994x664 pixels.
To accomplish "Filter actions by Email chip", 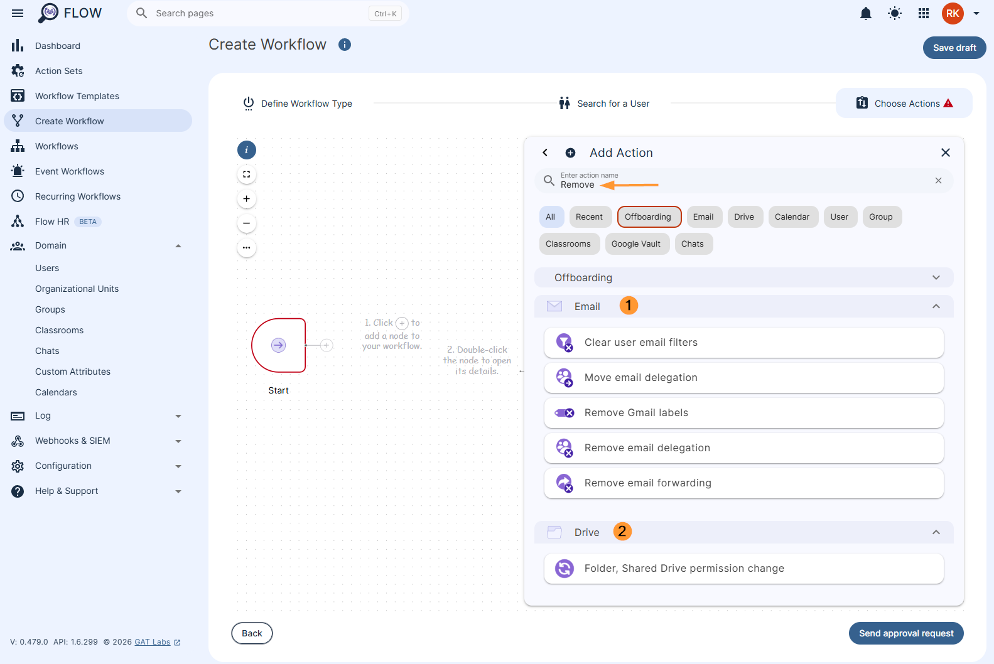I will pos(703,217).
